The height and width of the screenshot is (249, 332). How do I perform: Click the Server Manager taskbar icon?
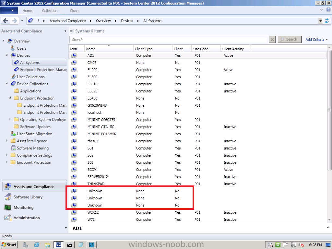26,245
